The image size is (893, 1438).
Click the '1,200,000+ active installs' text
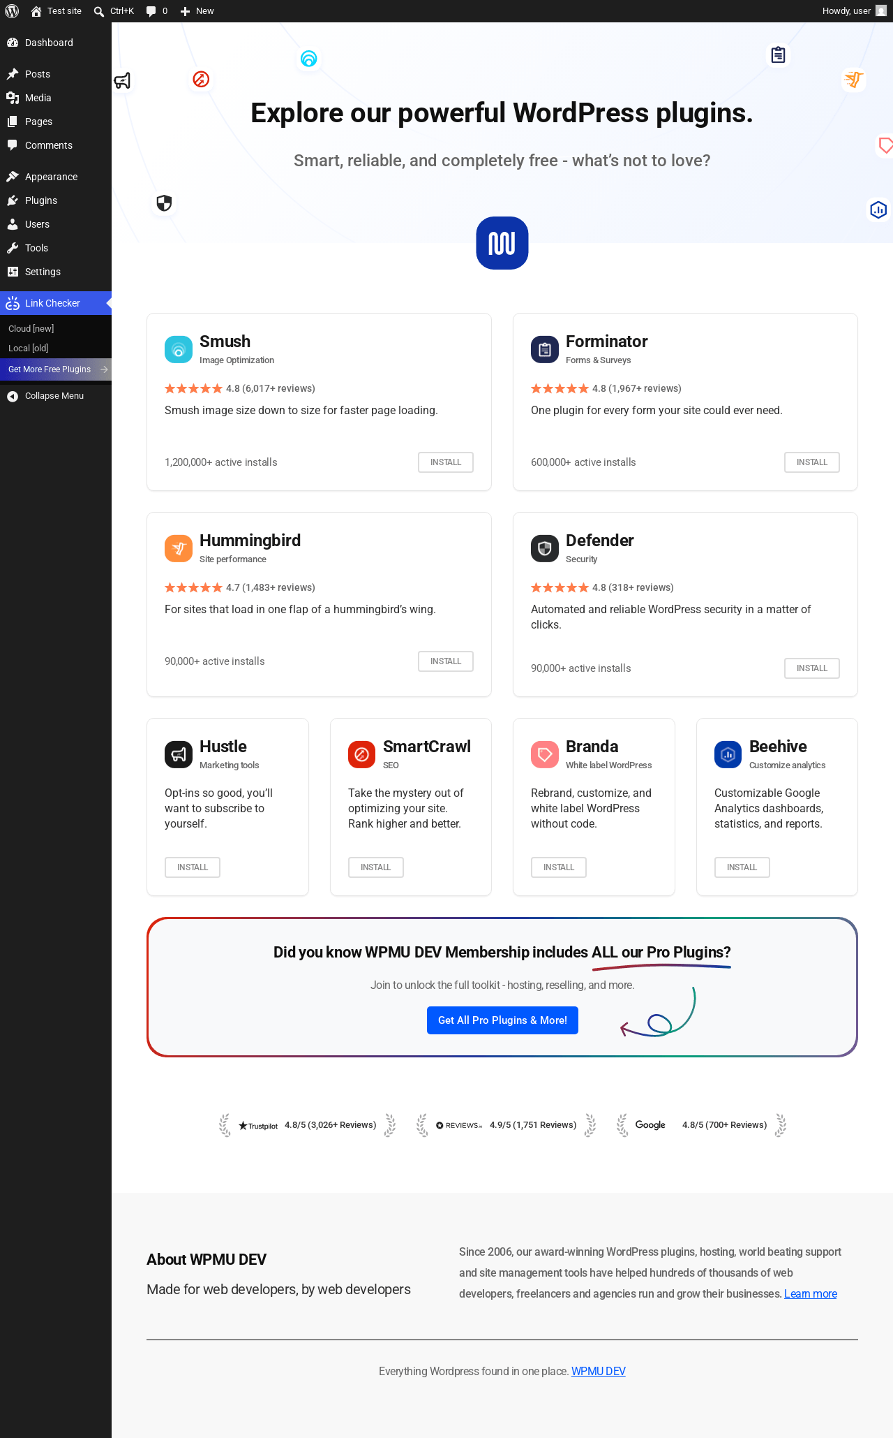221,462
